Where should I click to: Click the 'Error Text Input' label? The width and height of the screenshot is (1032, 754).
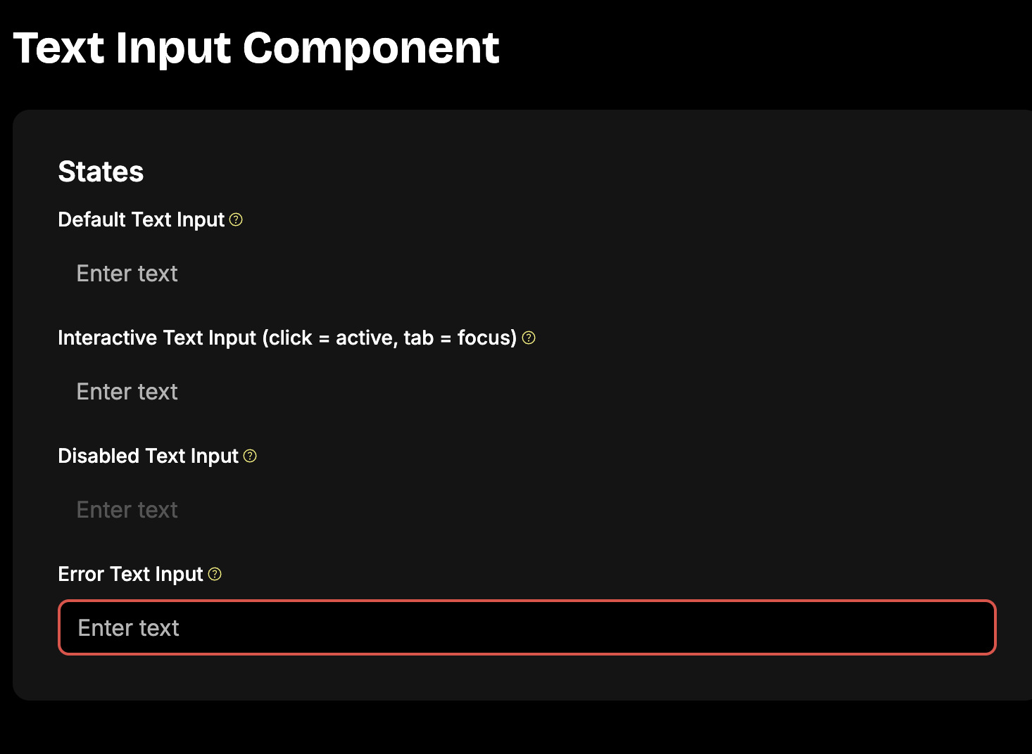(x=131, y=575)
